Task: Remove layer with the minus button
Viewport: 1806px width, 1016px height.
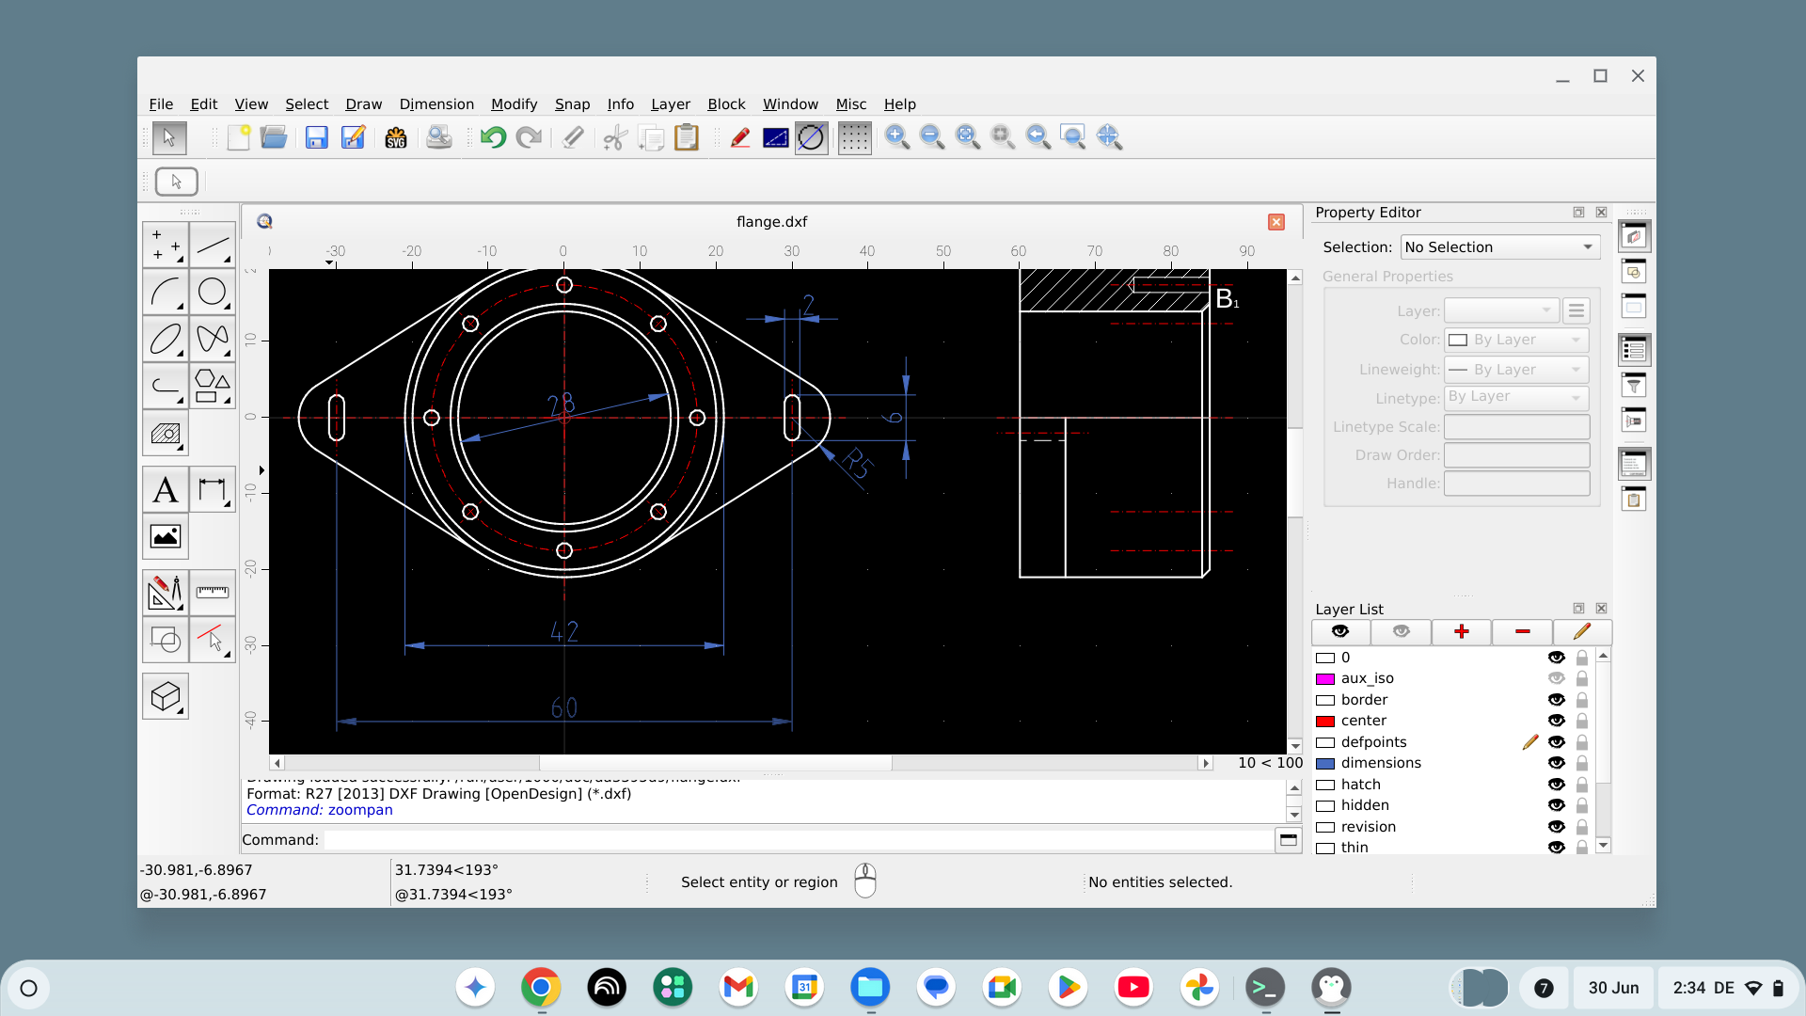Action: (x=1522, y=631)
